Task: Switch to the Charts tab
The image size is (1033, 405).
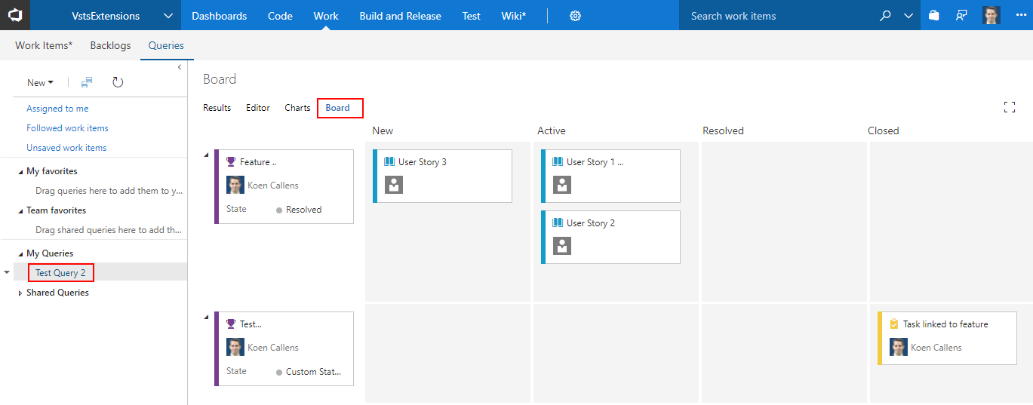Action: tap(297, 108)
